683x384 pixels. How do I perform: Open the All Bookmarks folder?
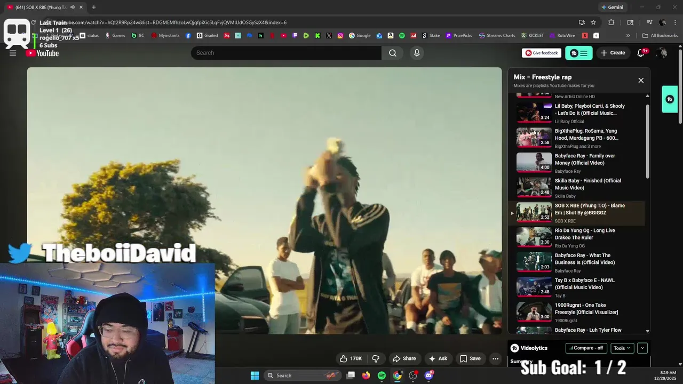[660, 36]
